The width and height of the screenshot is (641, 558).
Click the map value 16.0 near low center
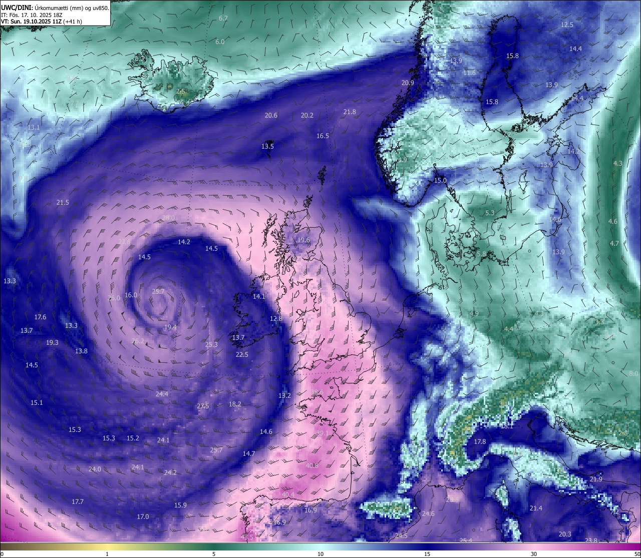(131, 295)
